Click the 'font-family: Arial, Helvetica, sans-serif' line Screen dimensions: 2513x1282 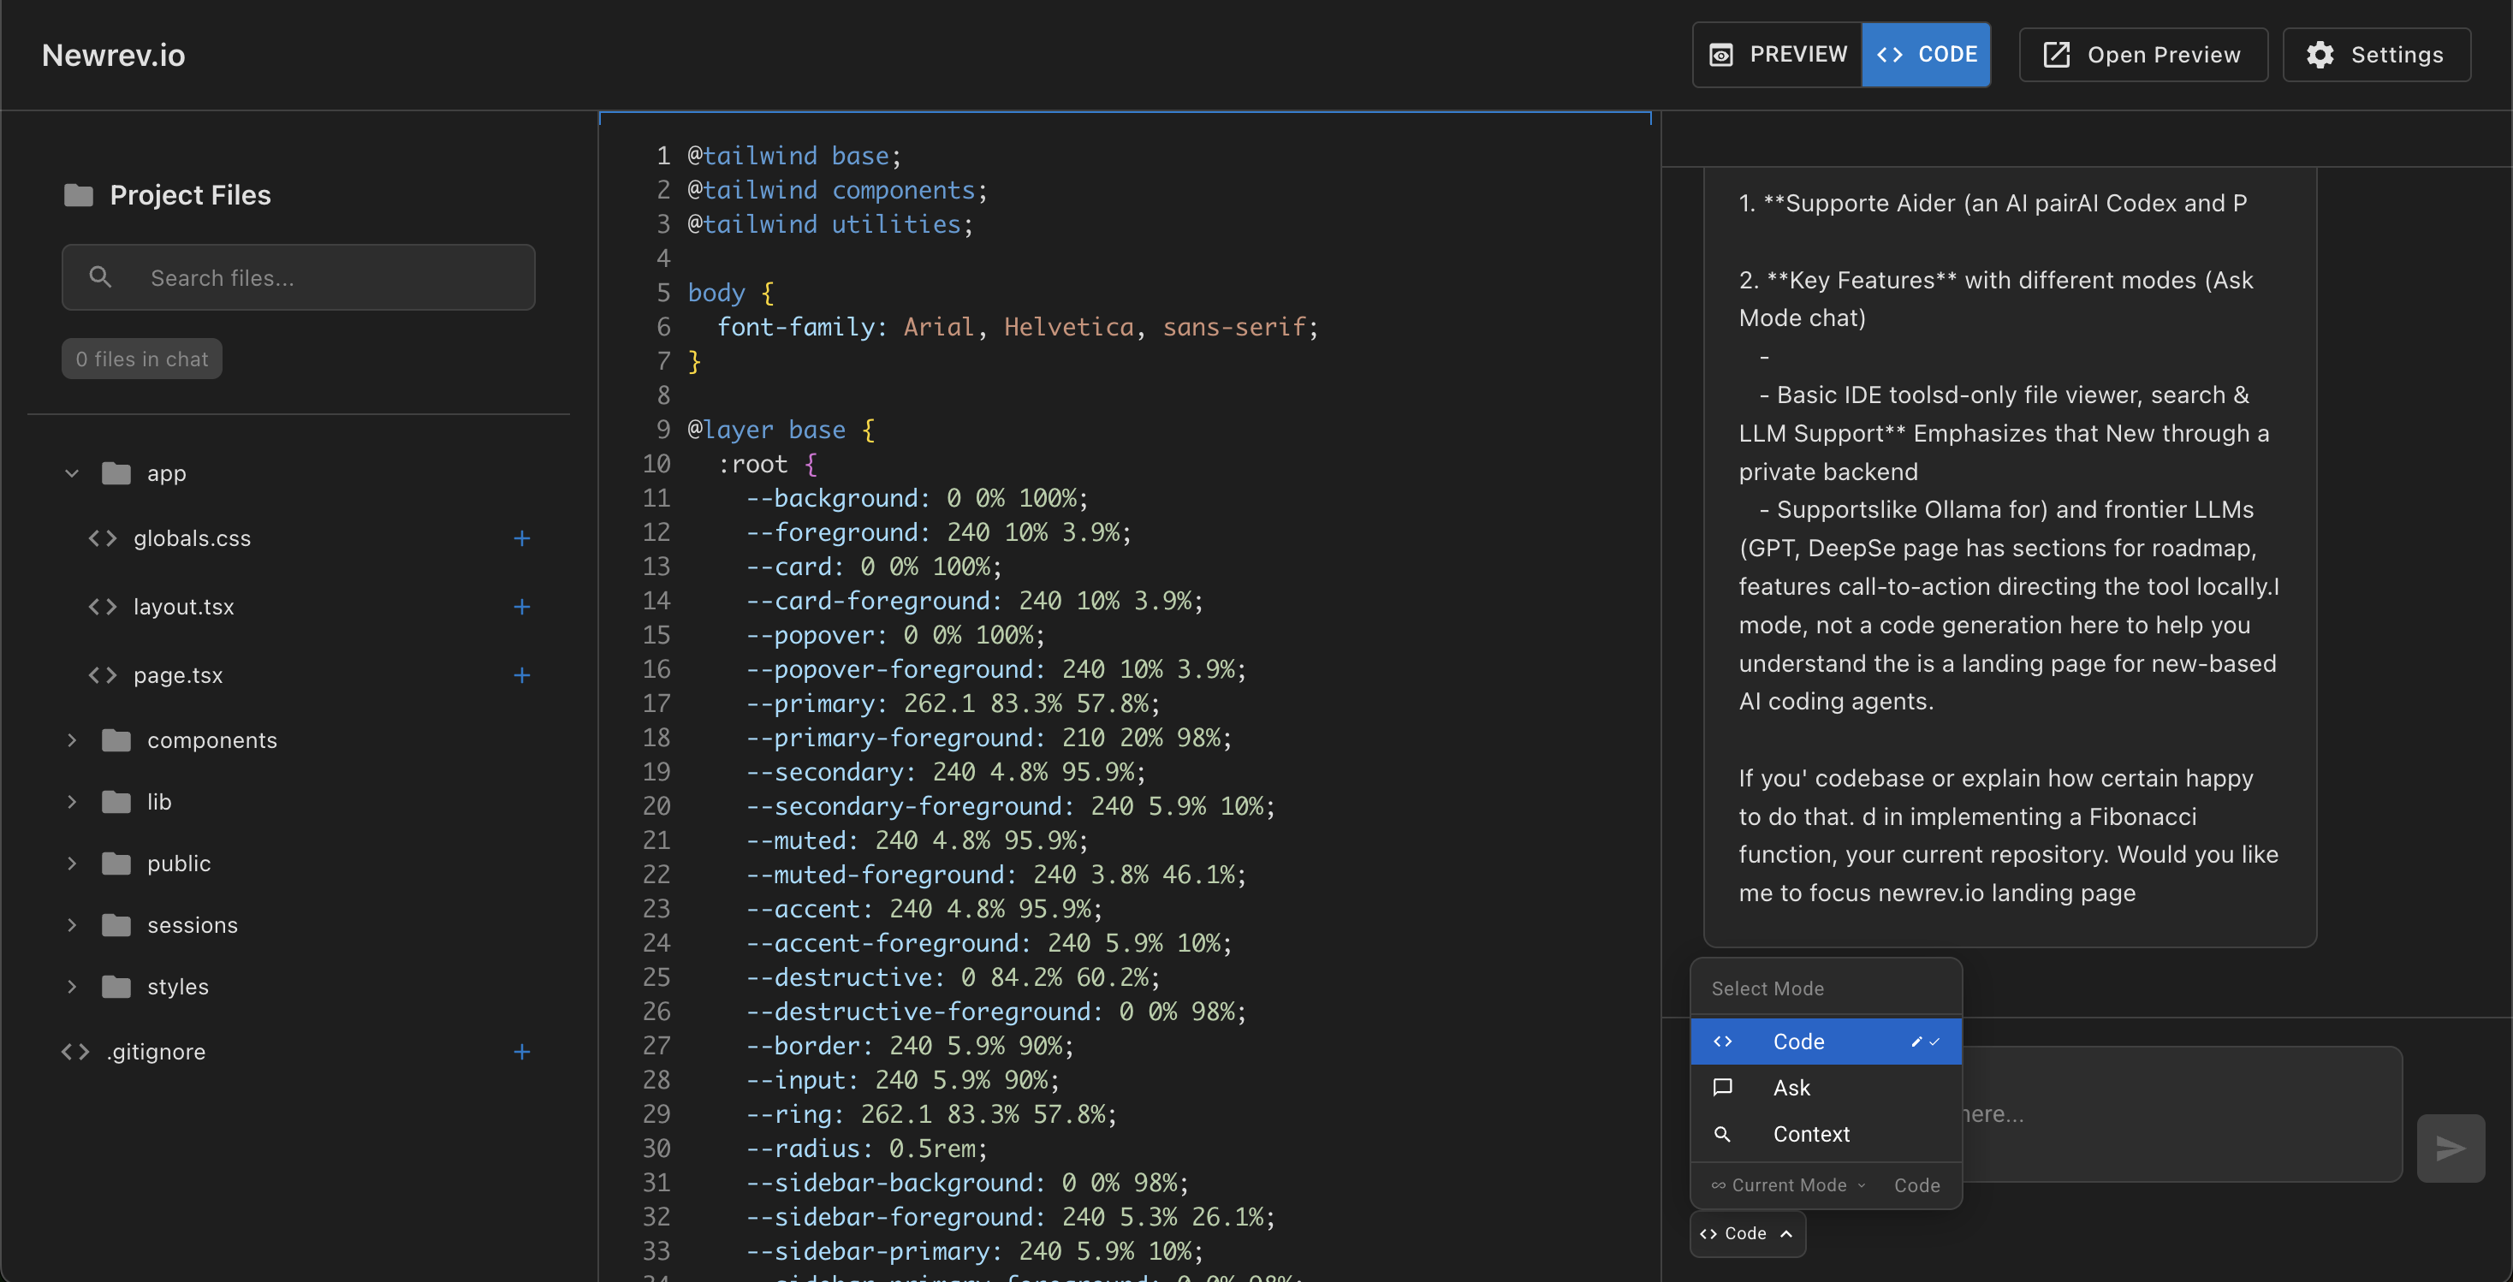(1017, 327)
